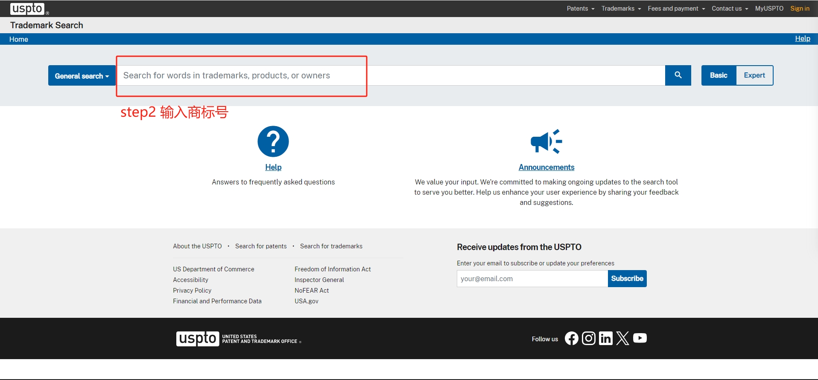This screenshot has width=818, height=380.
Task: Open the Help link under question icon
Action: click(x=273, y=167)
